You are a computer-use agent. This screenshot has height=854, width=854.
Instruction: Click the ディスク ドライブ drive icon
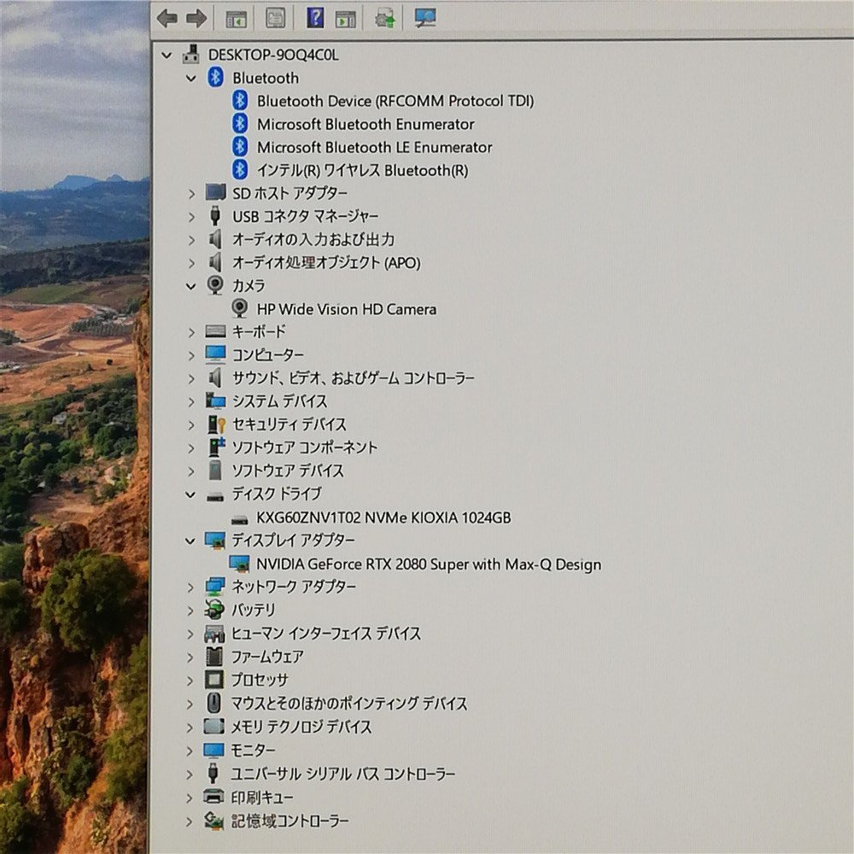coord(215,495)
